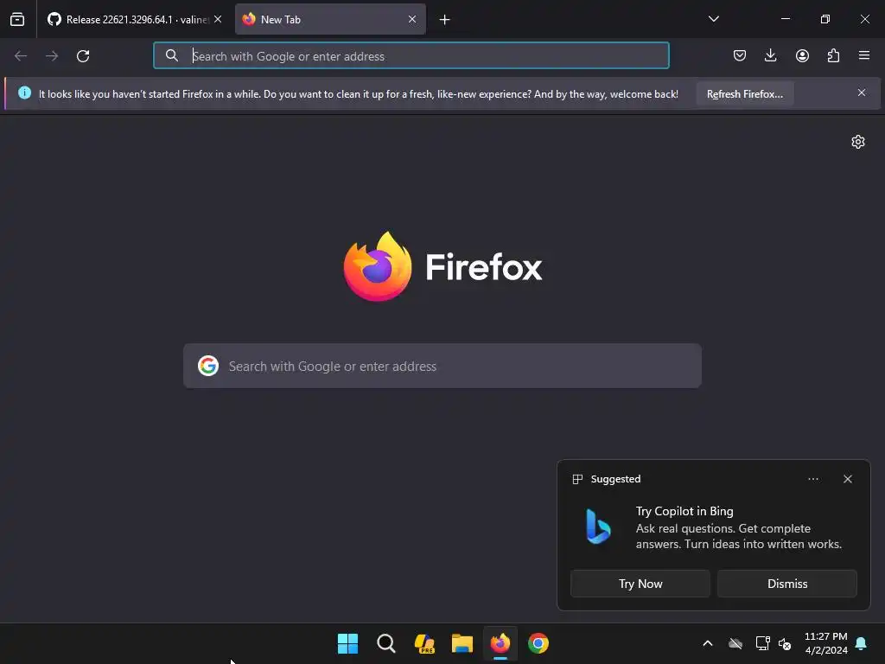Show hidden system tray icons
The height and width of the screenshot is (664, 885).
(707, 643)
